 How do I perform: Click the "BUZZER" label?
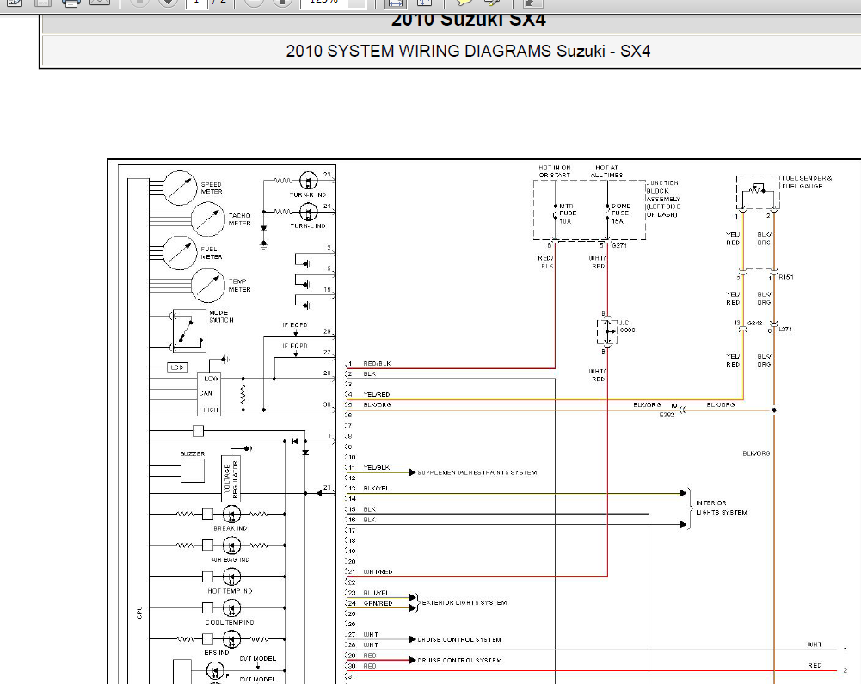pos(192,453)
